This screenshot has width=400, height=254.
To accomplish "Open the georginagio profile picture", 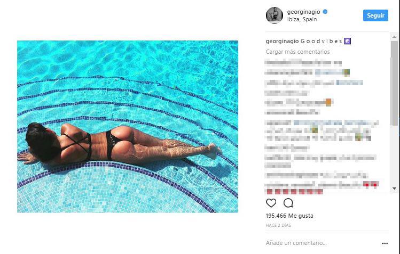I will [x=274, y=15].
